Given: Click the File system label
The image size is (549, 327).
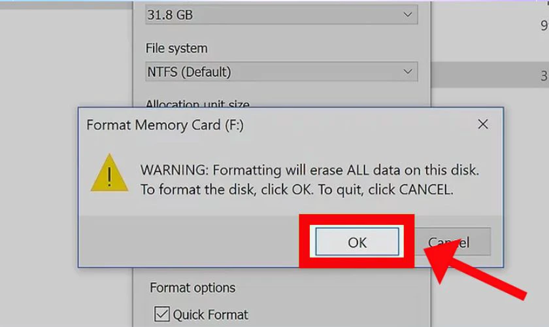Looking at the screenshot, I should point(176,48).
